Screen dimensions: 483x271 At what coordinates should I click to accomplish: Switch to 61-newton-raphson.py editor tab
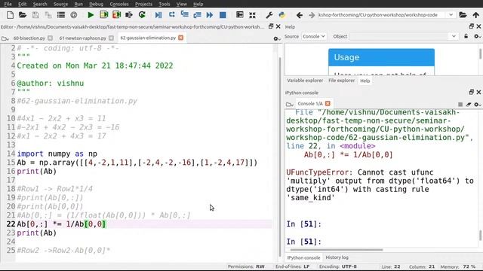tap(82, 38)
